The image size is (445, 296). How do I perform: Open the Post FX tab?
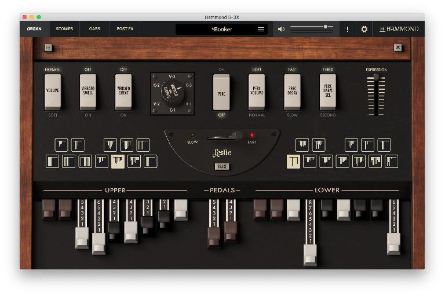point(125,28)
